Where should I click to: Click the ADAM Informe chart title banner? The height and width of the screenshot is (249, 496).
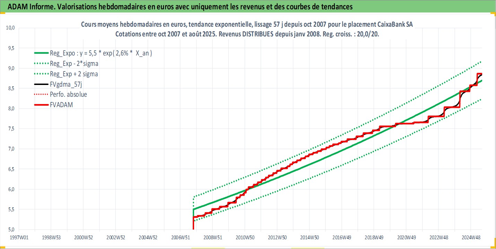coord(248,6)
